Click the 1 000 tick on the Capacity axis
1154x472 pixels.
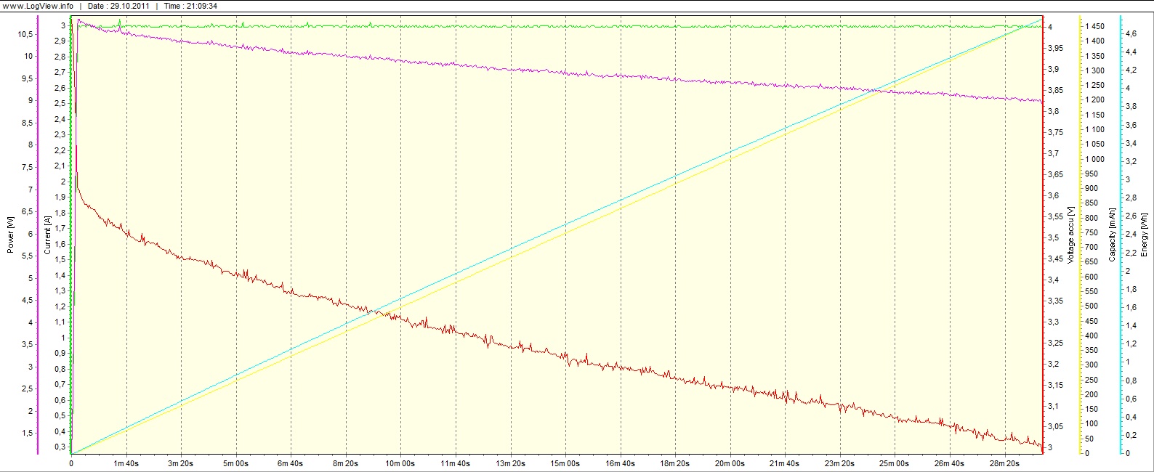(x=1094, y=159)
